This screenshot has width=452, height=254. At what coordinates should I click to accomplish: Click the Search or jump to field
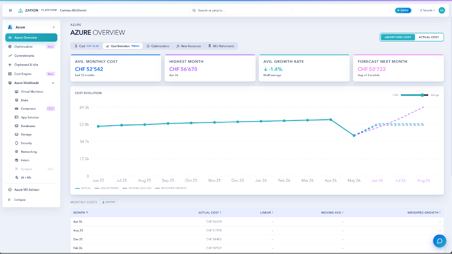(x=240, y=11)
